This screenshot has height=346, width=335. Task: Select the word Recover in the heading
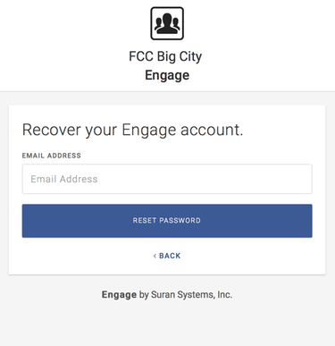click(52, 130)
